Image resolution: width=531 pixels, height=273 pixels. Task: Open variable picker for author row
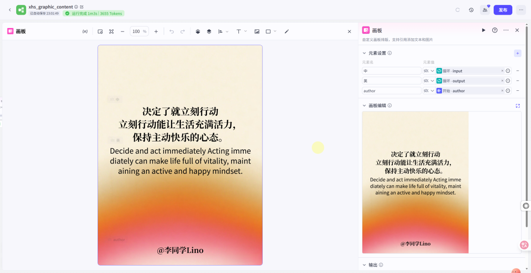[x=507, y=91]
